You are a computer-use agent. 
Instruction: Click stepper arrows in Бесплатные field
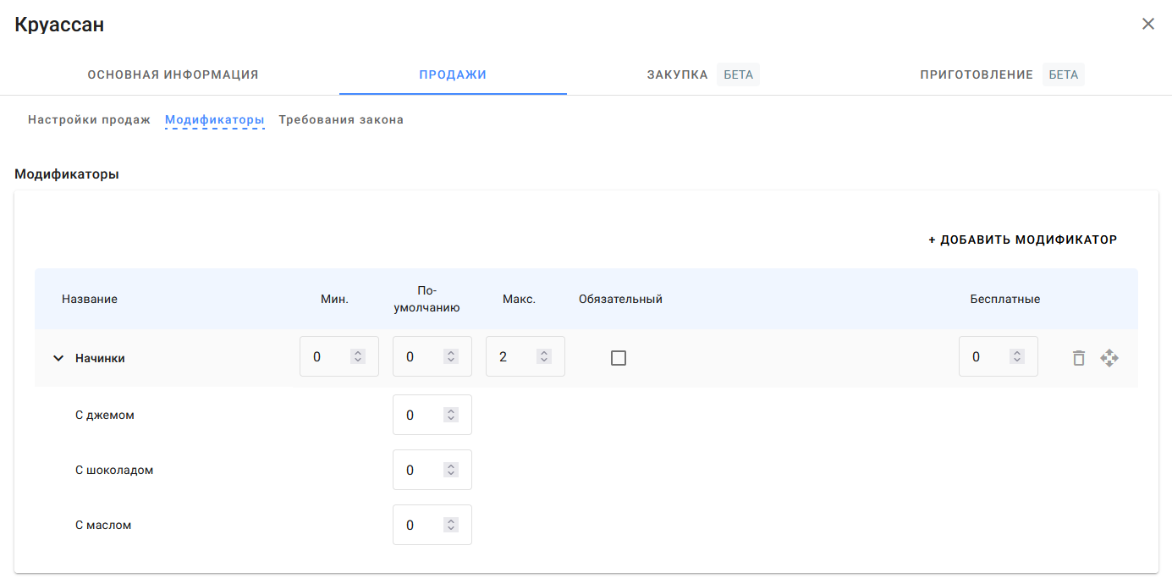pyautogui.click(x=1017, y=357)
